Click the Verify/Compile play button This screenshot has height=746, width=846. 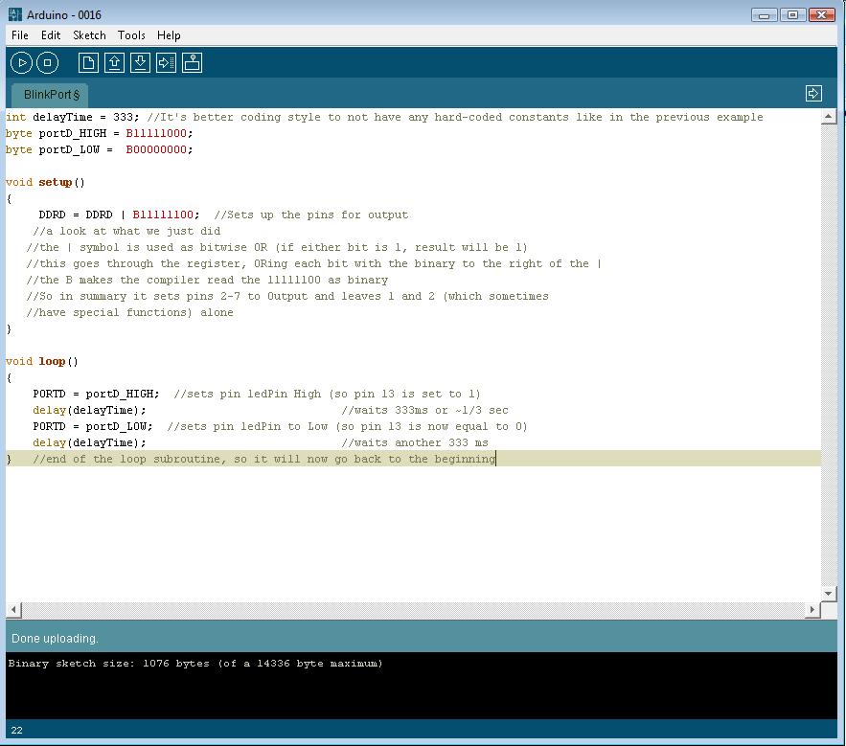click(22, 63)
